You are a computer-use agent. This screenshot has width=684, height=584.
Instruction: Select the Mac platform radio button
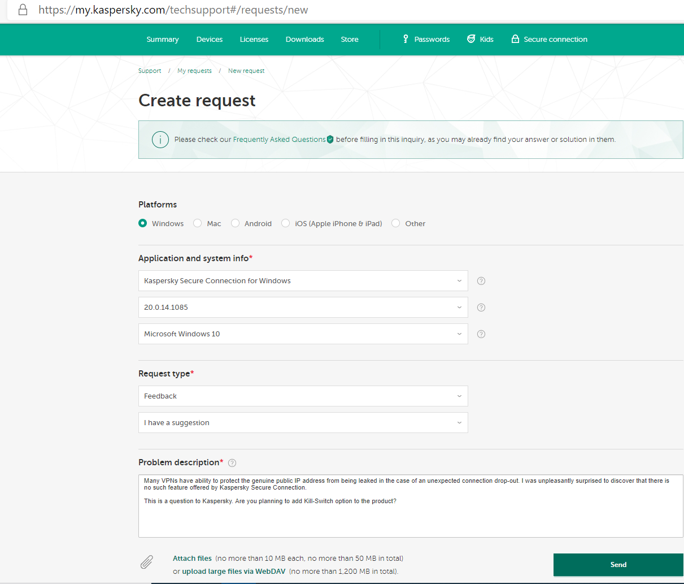(x=198, y=223)
